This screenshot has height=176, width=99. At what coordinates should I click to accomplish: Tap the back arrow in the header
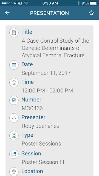pyautogui.click(x=7, y=13)
